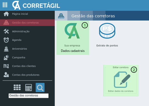Open the calculator icon in sidebar
The height and width of the screenshot is (106, 149).
(29, 87)
